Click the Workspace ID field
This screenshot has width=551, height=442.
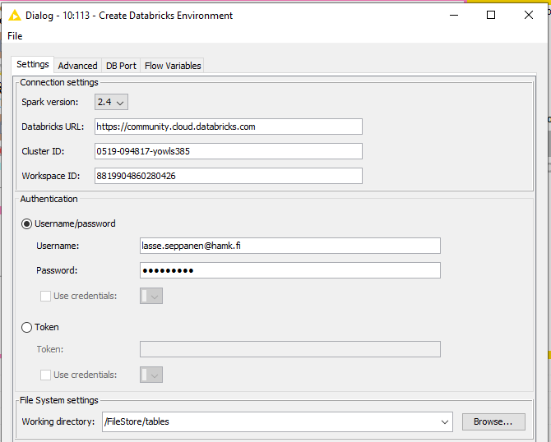(229, 176)
